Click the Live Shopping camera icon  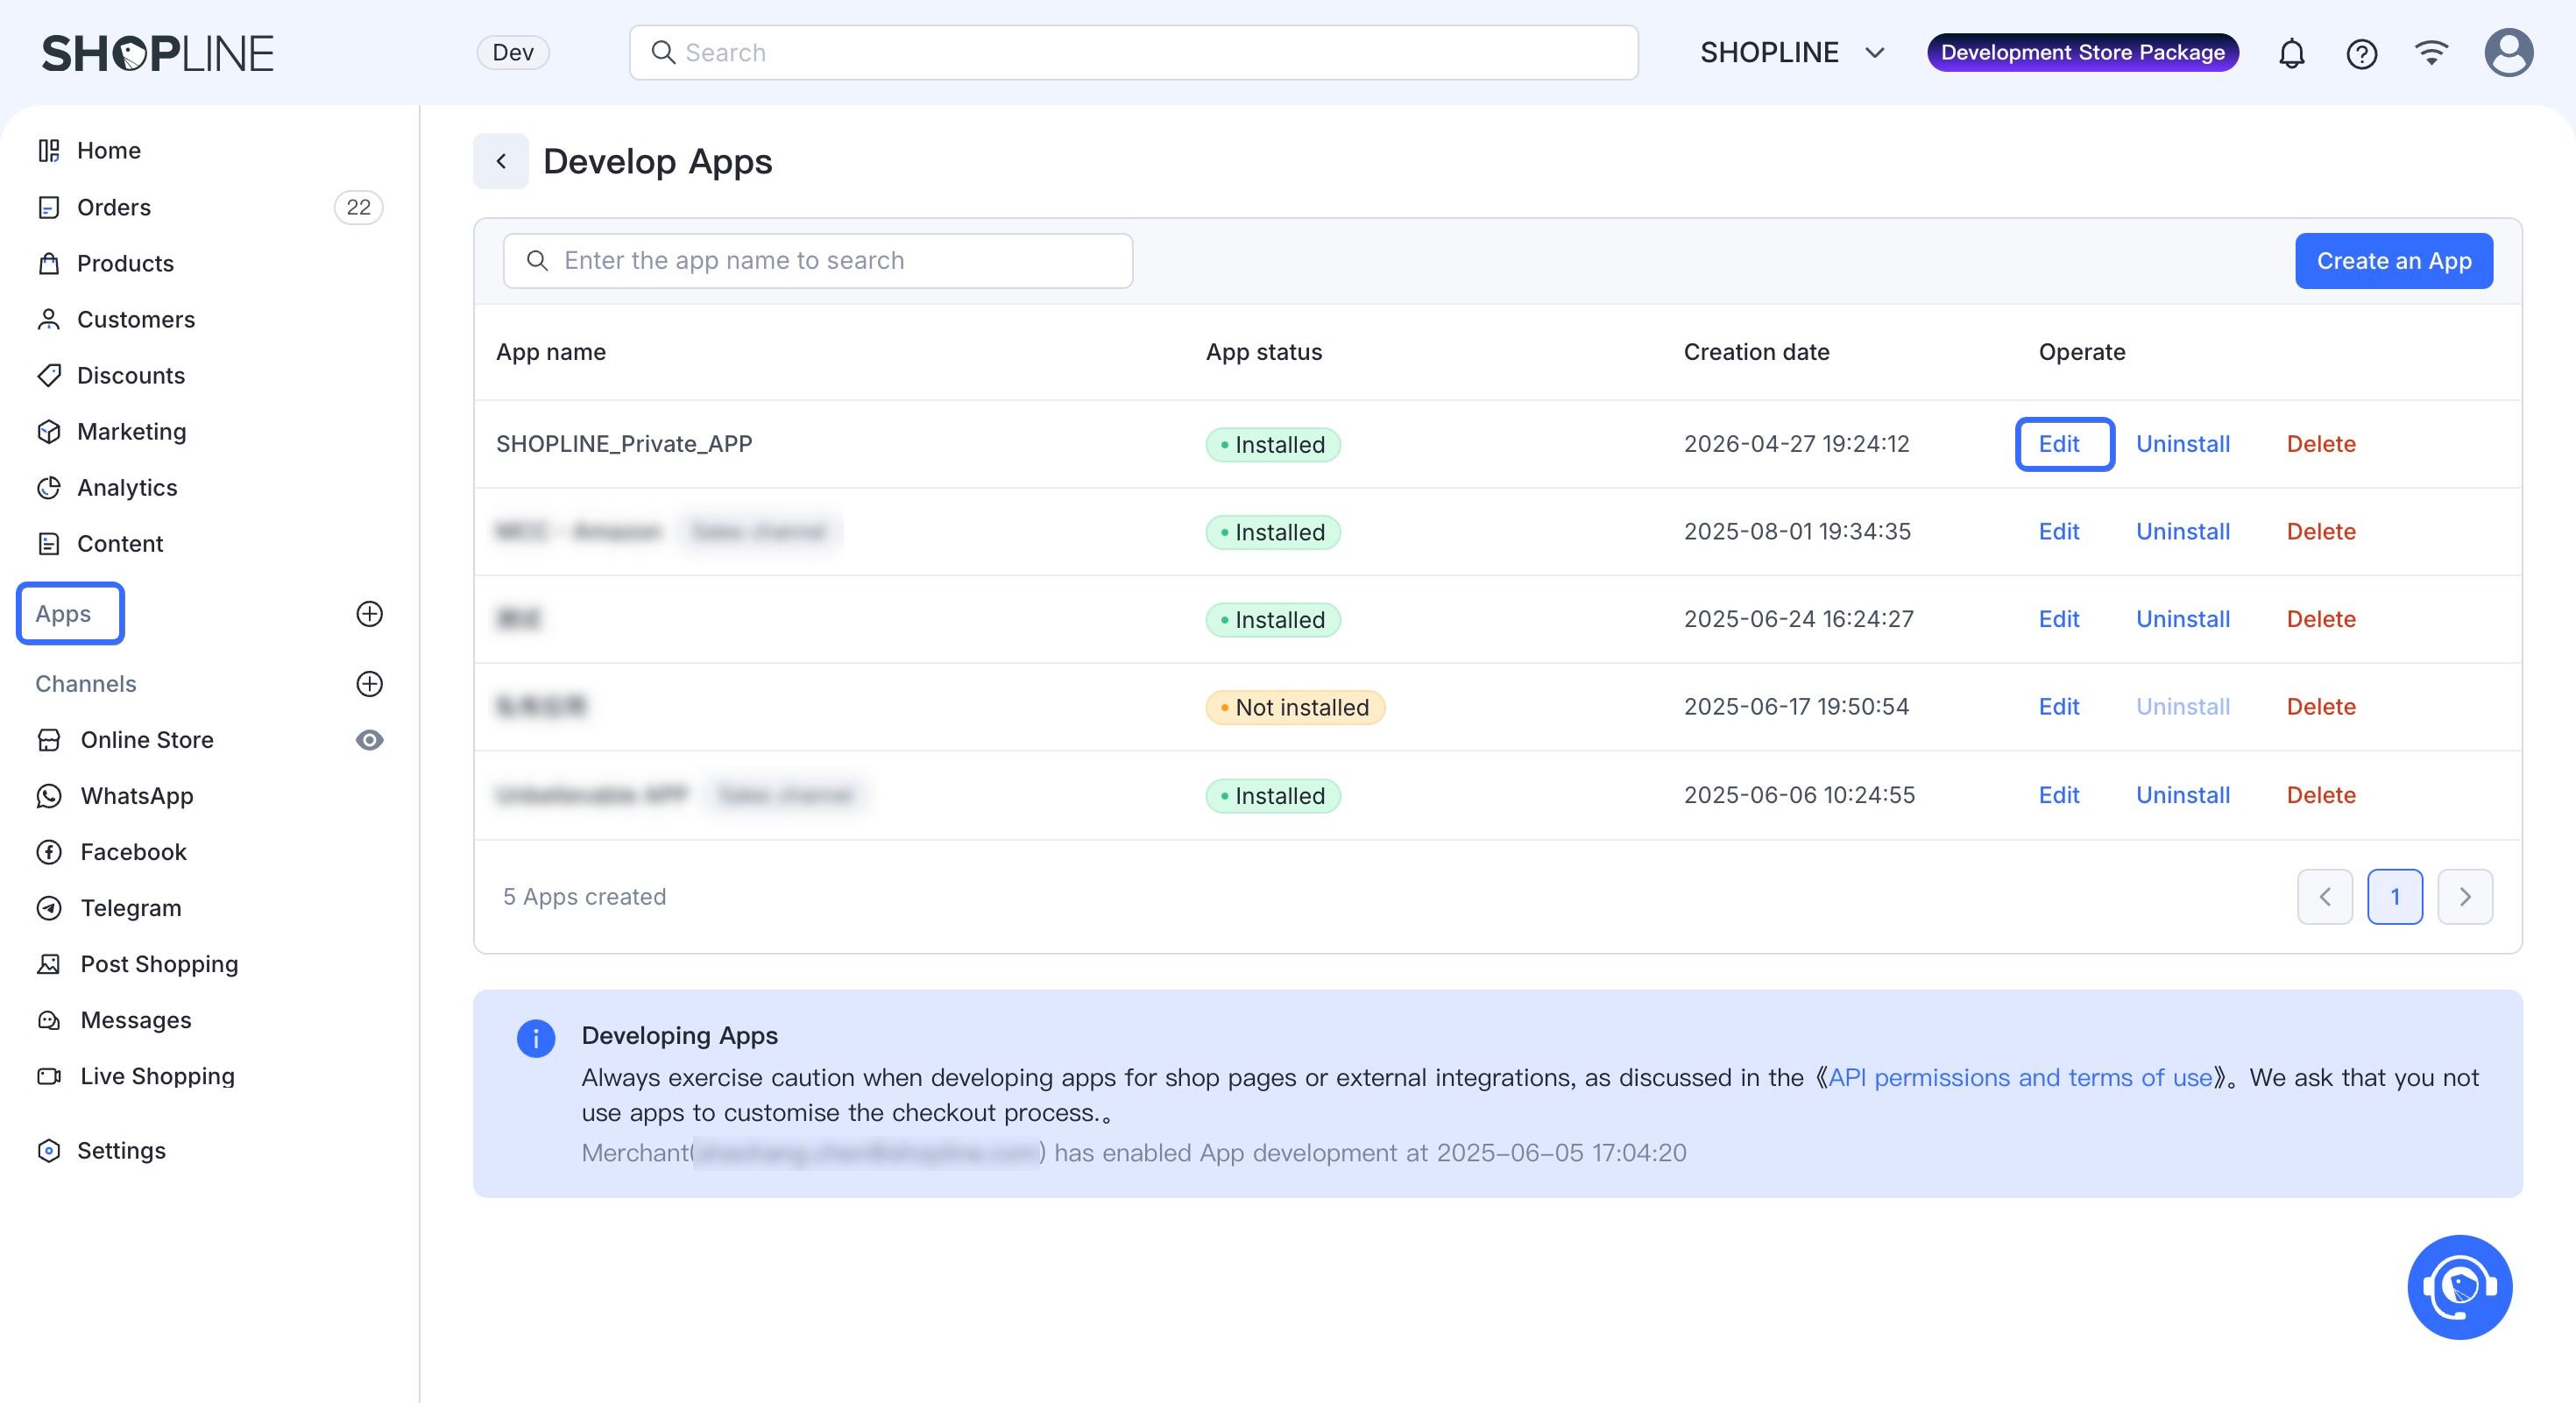pos(49,1075)
